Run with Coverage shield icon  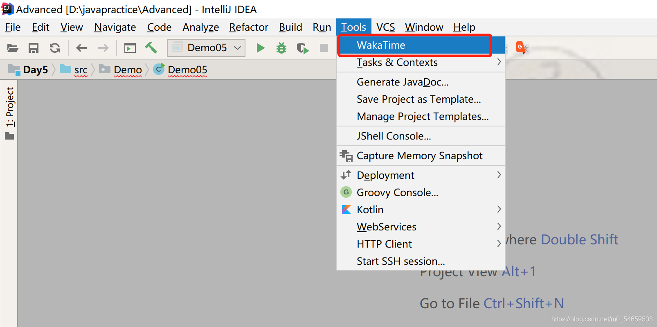303,48
